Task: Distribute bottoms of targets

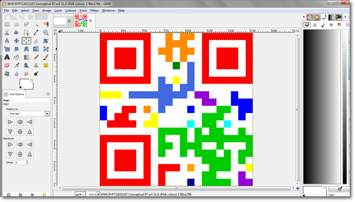Action: [x=30, y=154]
